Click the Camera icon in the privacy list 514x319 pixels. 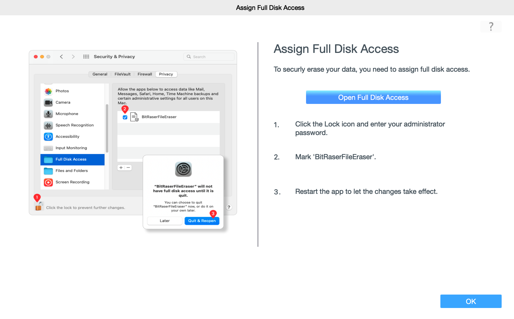(x=48, y=103)
